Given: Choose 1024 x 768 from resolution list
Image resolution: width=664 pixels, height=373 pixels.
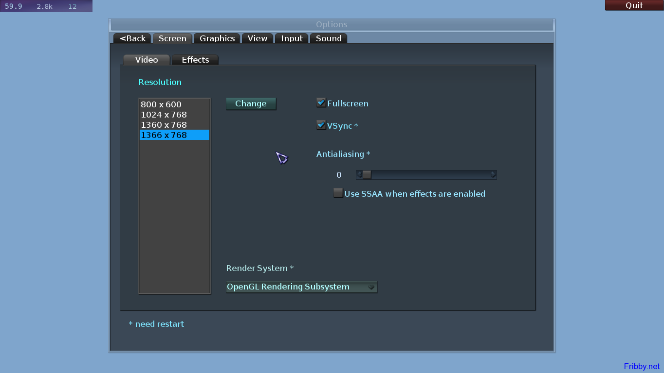Looking at the screenshot, I should pyautogui.click(x=164, y=115).
